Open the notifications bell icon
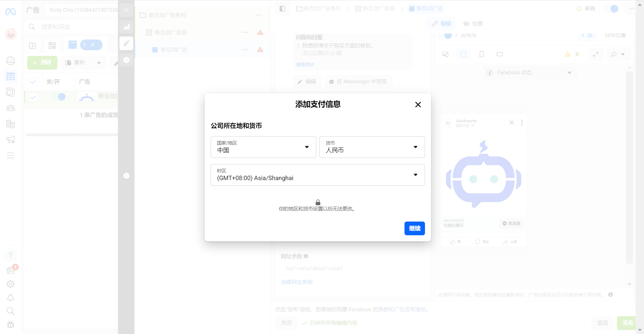Image resolution: width=644 pixels, height=334 pixels. (10, 298)
